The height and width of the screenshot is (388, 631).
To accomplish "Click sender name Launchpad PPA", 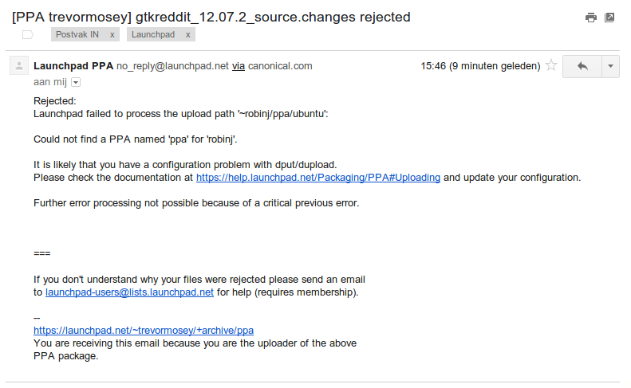I will (73, 66).
